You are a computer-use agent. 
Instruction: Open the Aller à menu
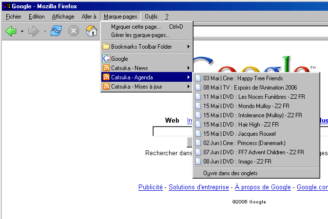pos(89,17)
